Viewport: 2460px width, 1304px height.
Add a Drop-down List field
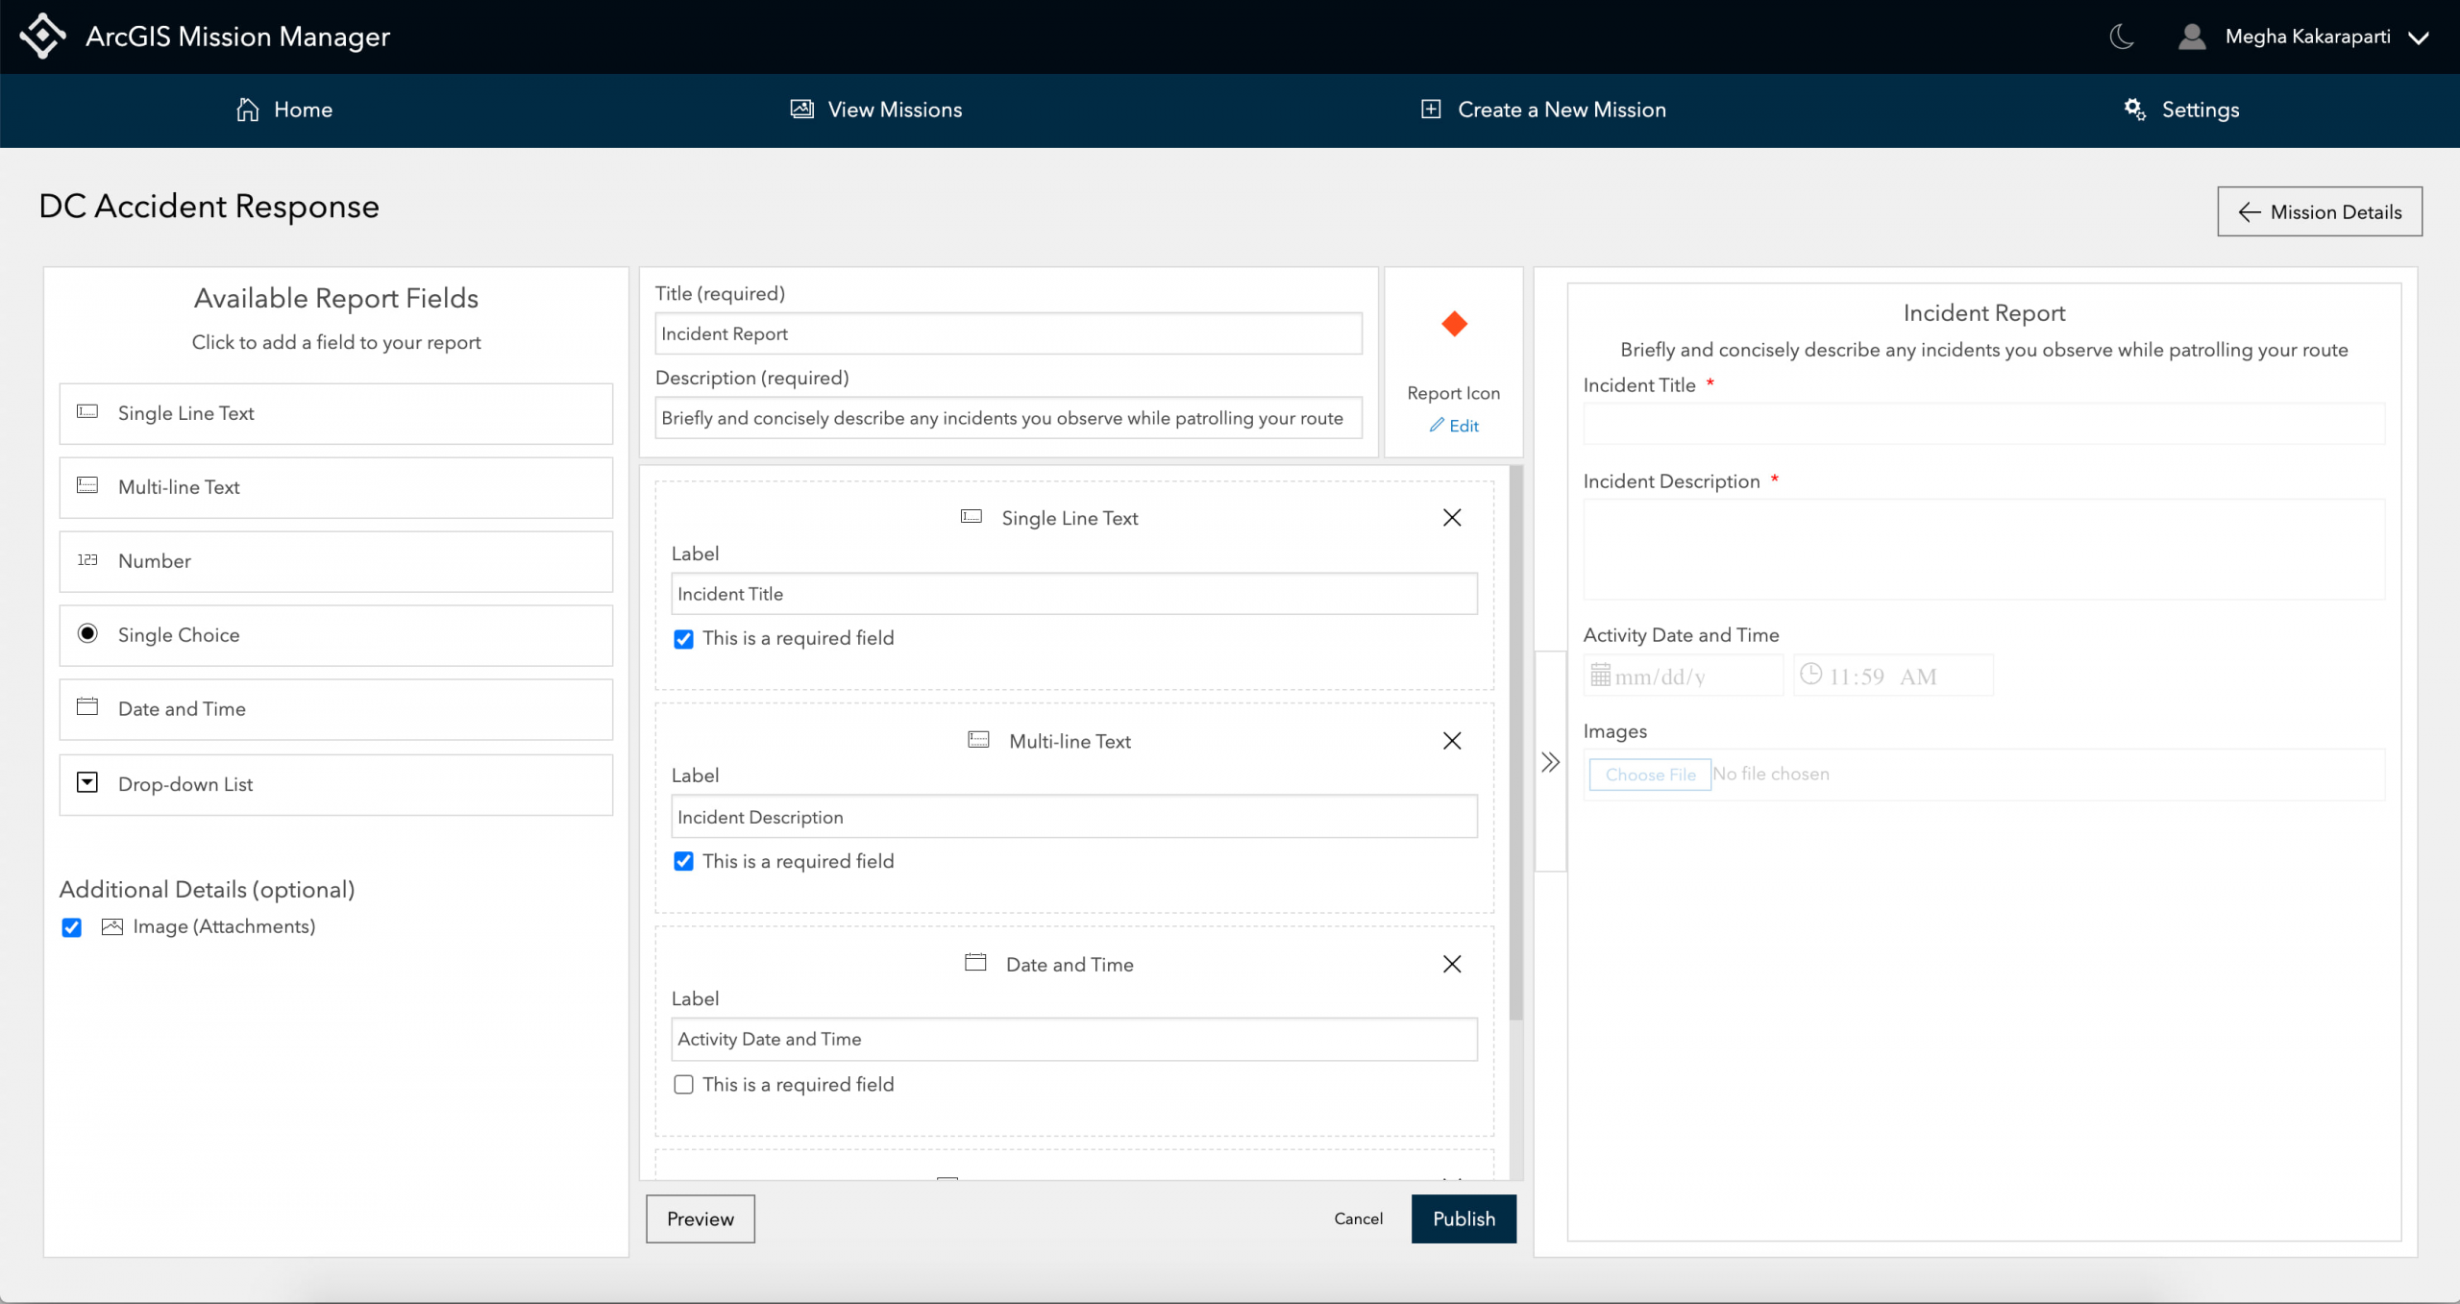click(335, 784)
